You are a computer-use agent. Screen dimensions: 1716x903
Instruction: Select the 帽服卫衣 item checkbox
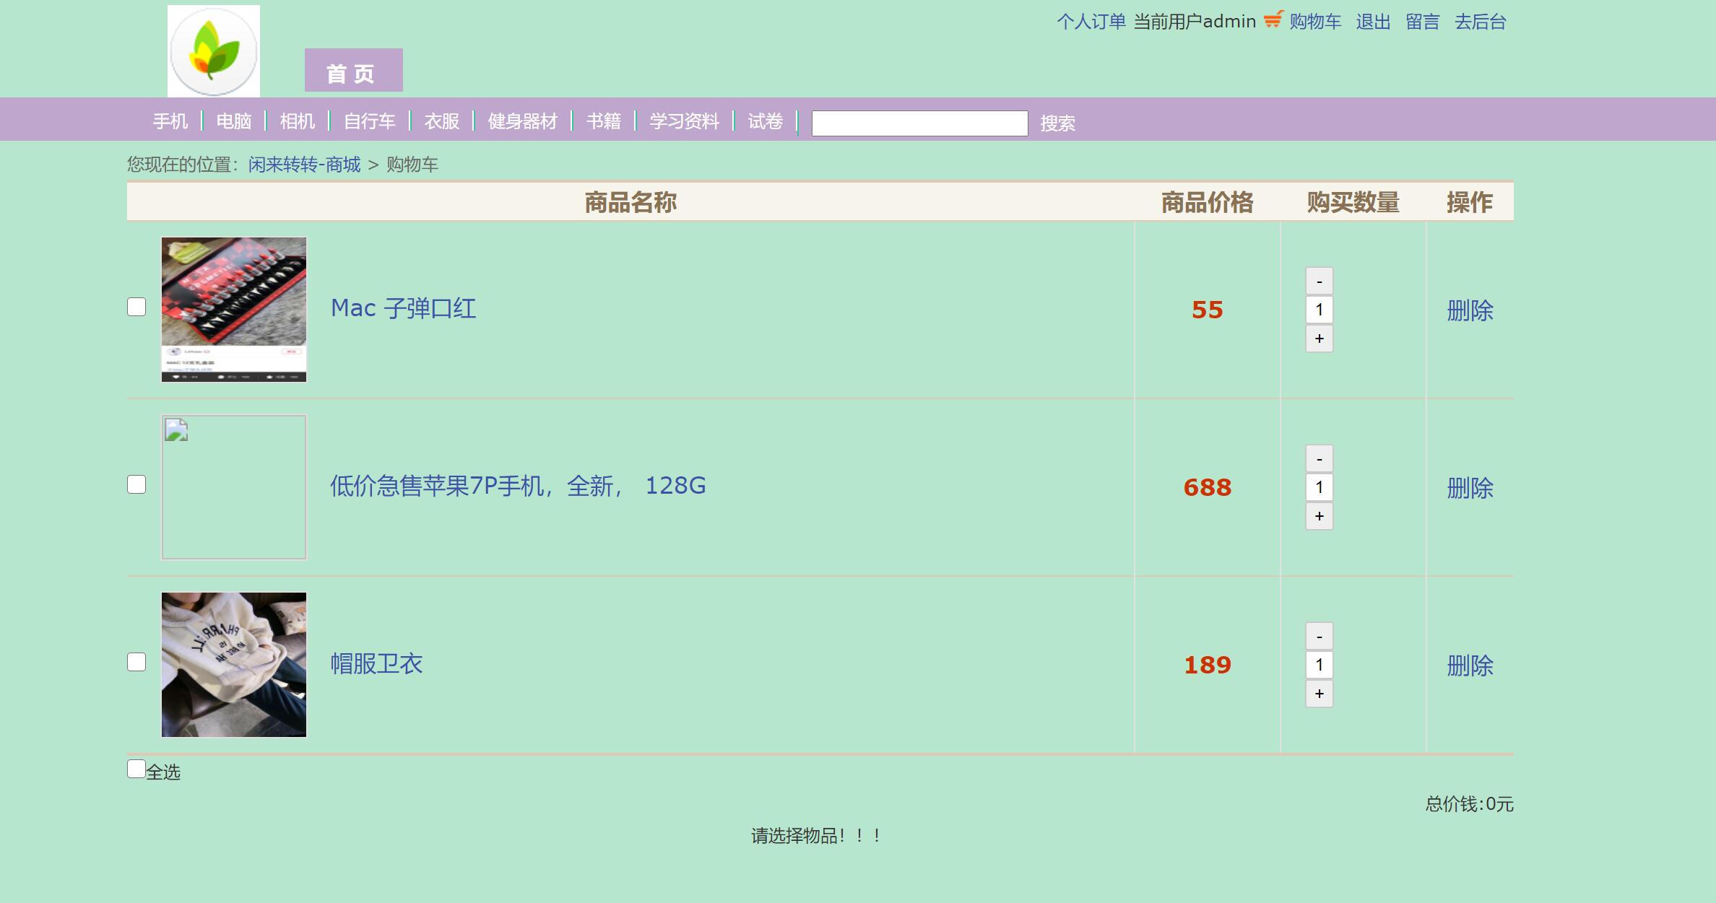coord(136,662)
